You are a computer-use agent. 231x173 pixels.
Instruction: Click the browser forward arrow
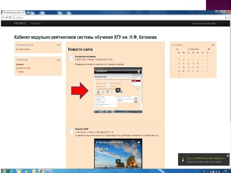click(6, 17)
